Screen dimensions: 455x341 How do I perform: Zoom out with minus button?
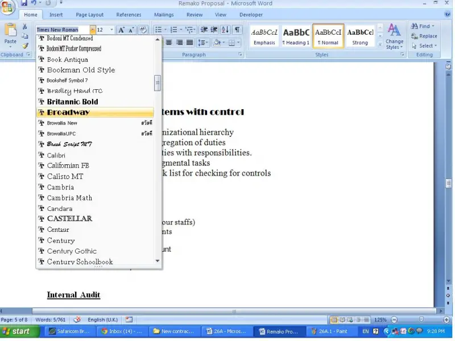point(394,320)
